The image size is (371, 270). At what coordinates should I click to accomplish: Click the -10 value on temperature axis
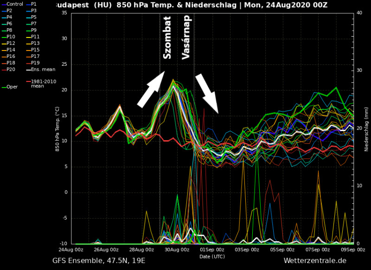pos(64,244)
